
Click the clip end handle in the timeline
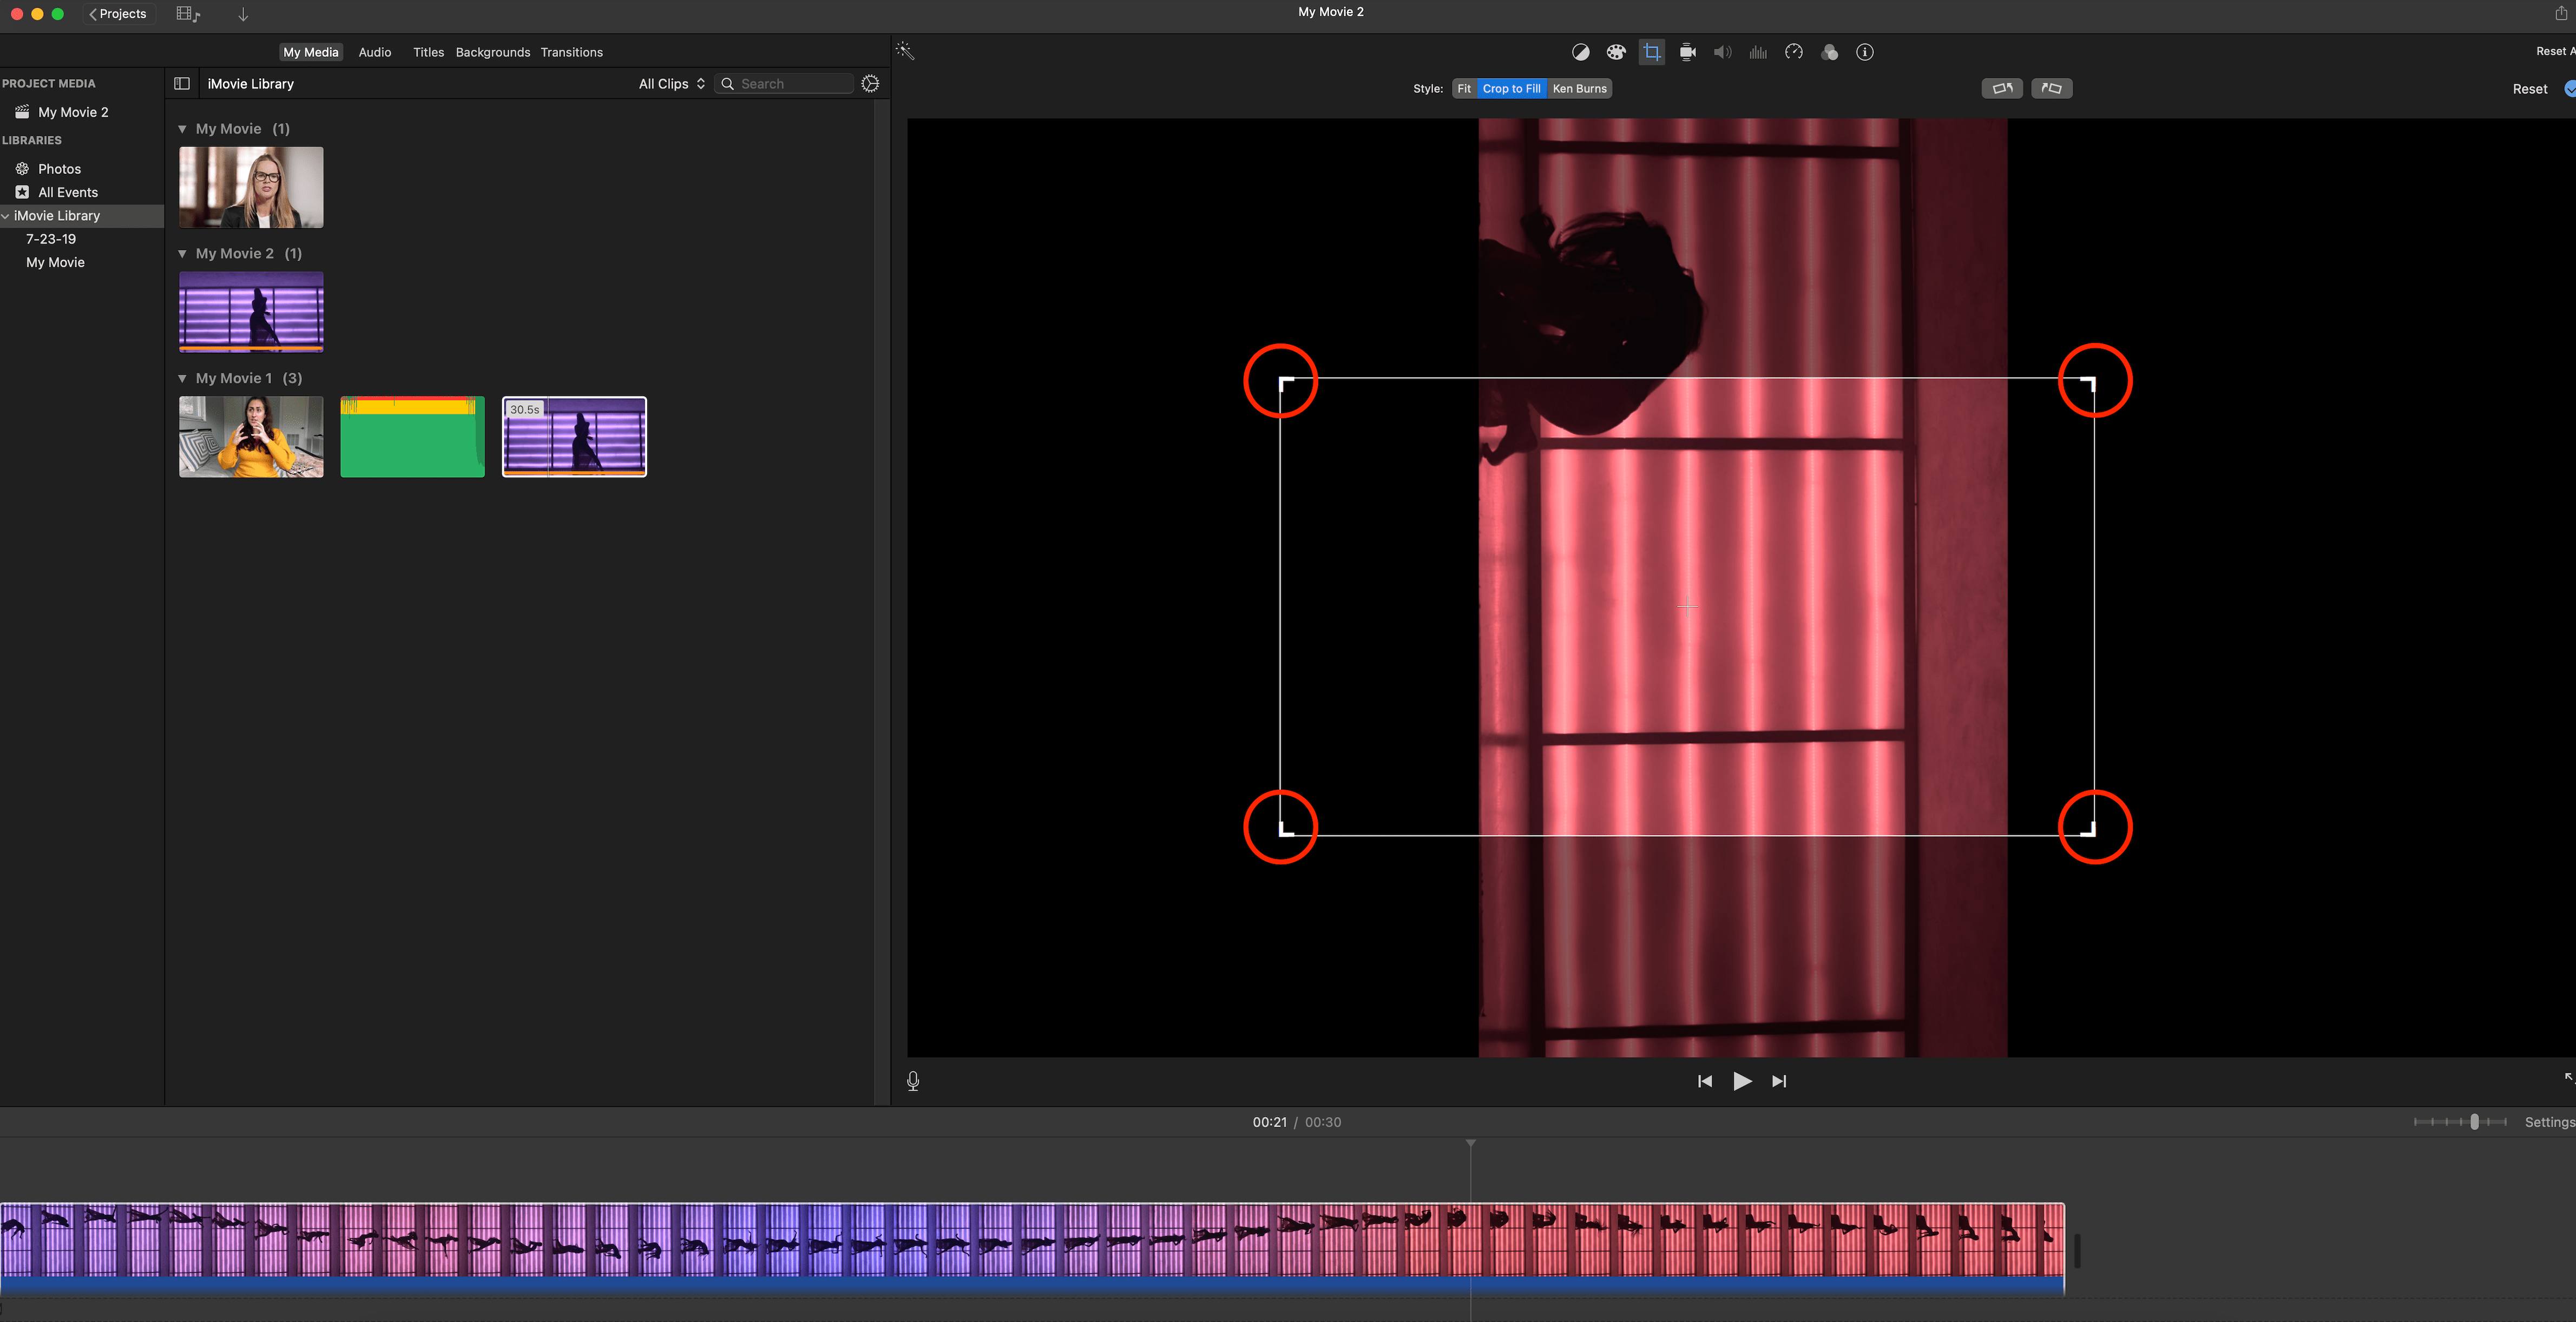(x=2077, y=1251)
